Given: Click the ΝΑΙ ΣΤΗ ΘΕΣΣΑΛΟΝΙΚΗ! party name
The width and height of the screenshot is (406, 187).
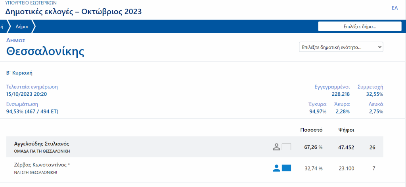Looking at the screenshot, I should (35, 172).
